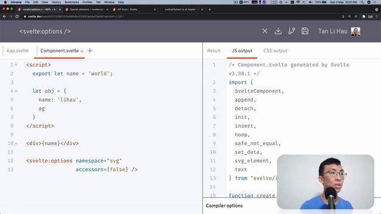Click the Tan Li Hau username

(x=333, y=32)
